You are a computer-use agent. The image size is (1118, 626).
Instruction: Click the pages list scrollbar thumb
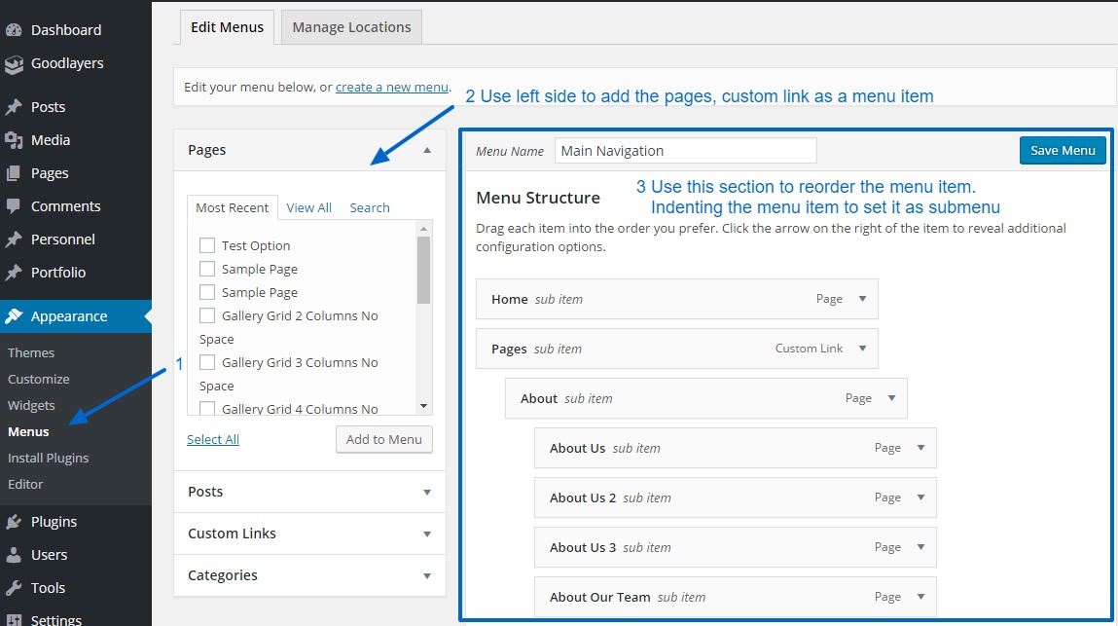(x=423, y=270)
